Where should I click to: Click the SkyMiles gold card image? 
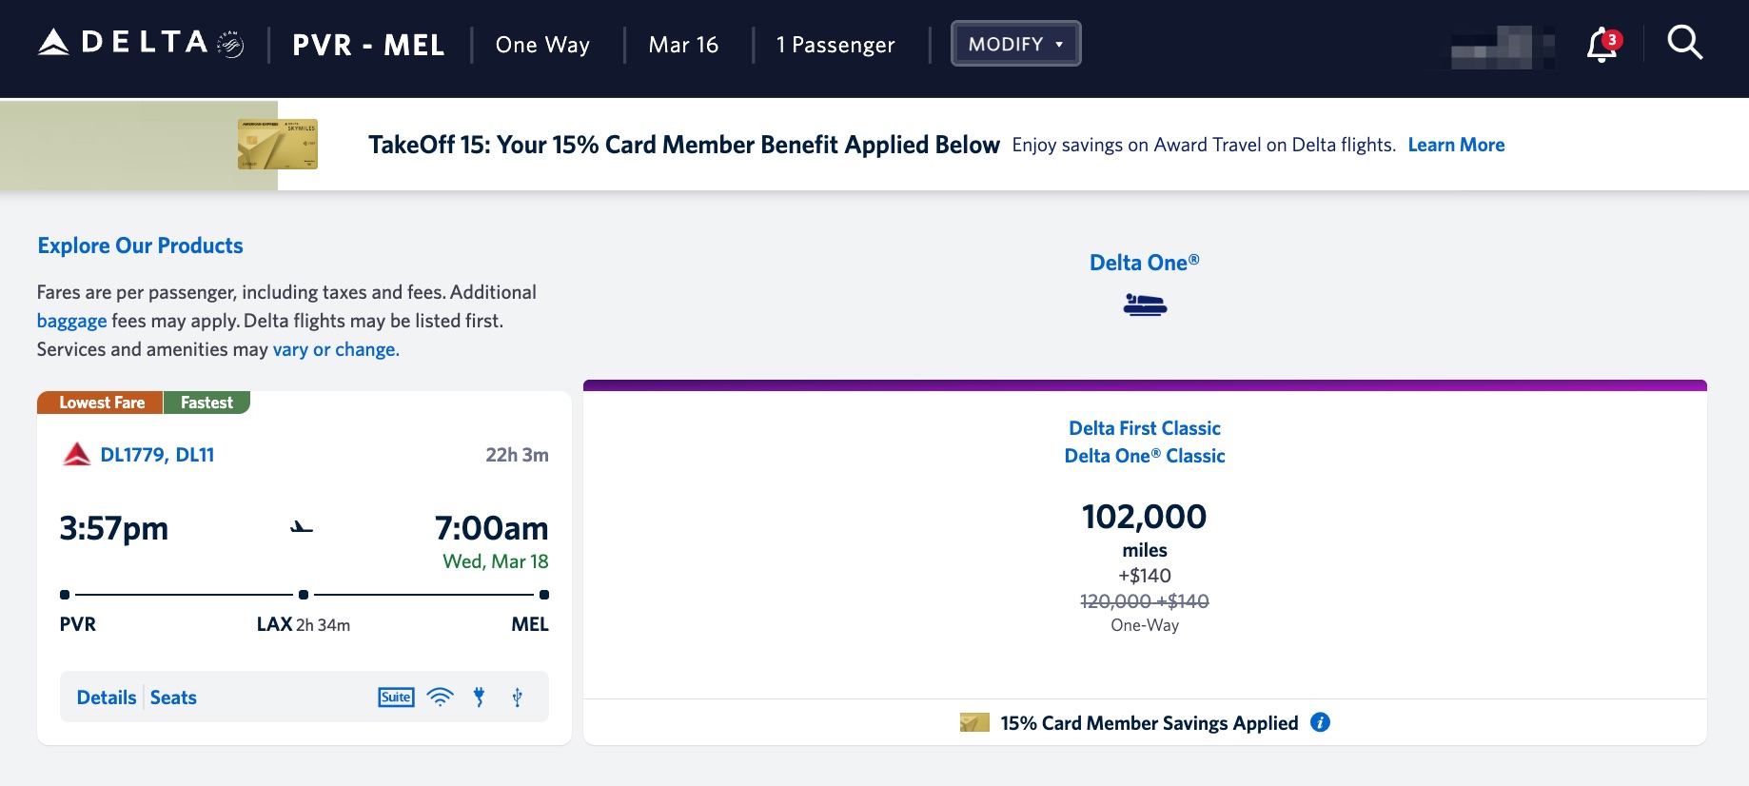(277, 145)
